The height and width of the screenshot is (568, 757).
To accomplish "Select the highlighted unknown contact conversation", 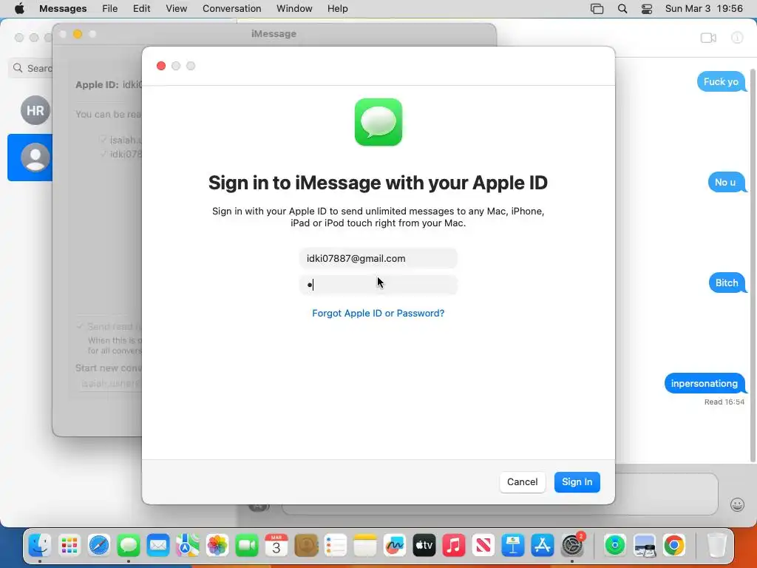I will click(x=30, y=158).
